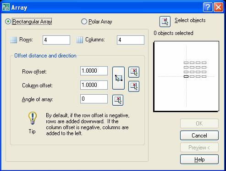Viewport: 226px width, 171px height.
Task: Click the tip paragraph about negative offsets
Action: click(88, 124)
